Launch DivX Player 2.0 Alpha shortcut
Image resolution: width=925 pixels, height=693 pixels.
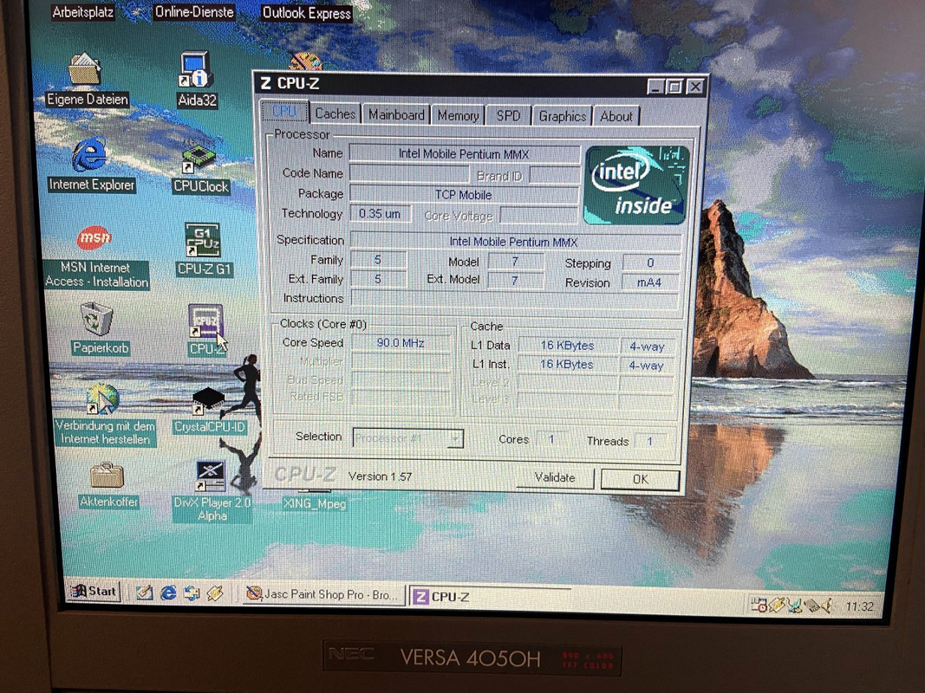coord(212,491)
